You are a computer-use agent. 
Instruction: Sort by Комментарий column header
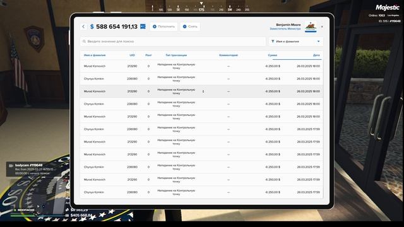229,55
